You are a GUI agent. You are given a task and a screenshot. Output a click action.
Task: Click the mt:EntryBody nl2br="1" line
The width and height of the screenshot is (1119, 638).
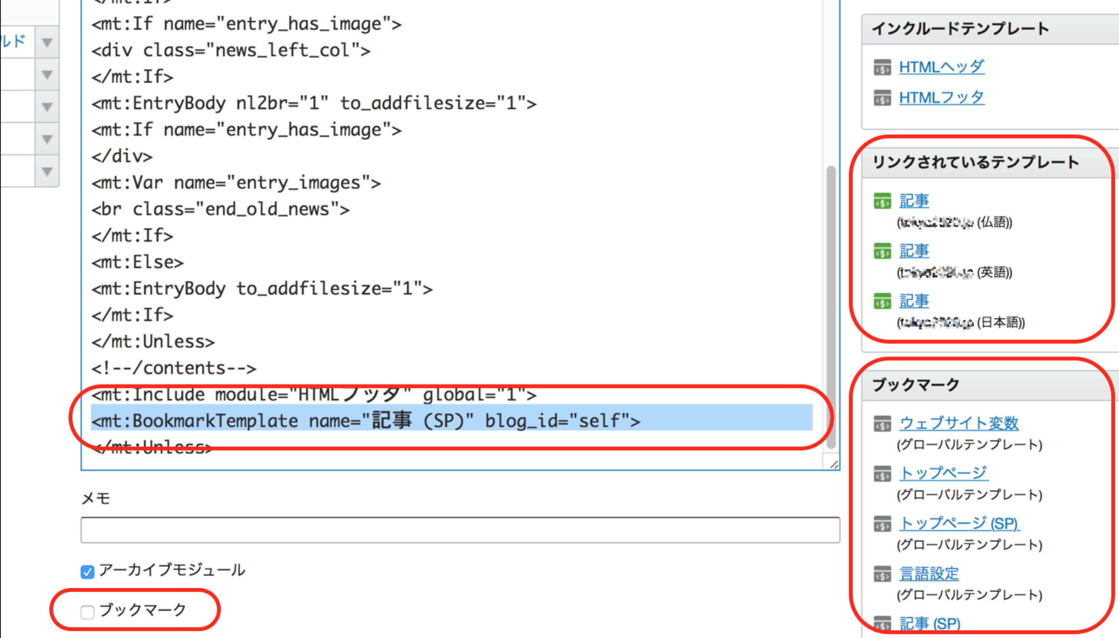(314, 103)
